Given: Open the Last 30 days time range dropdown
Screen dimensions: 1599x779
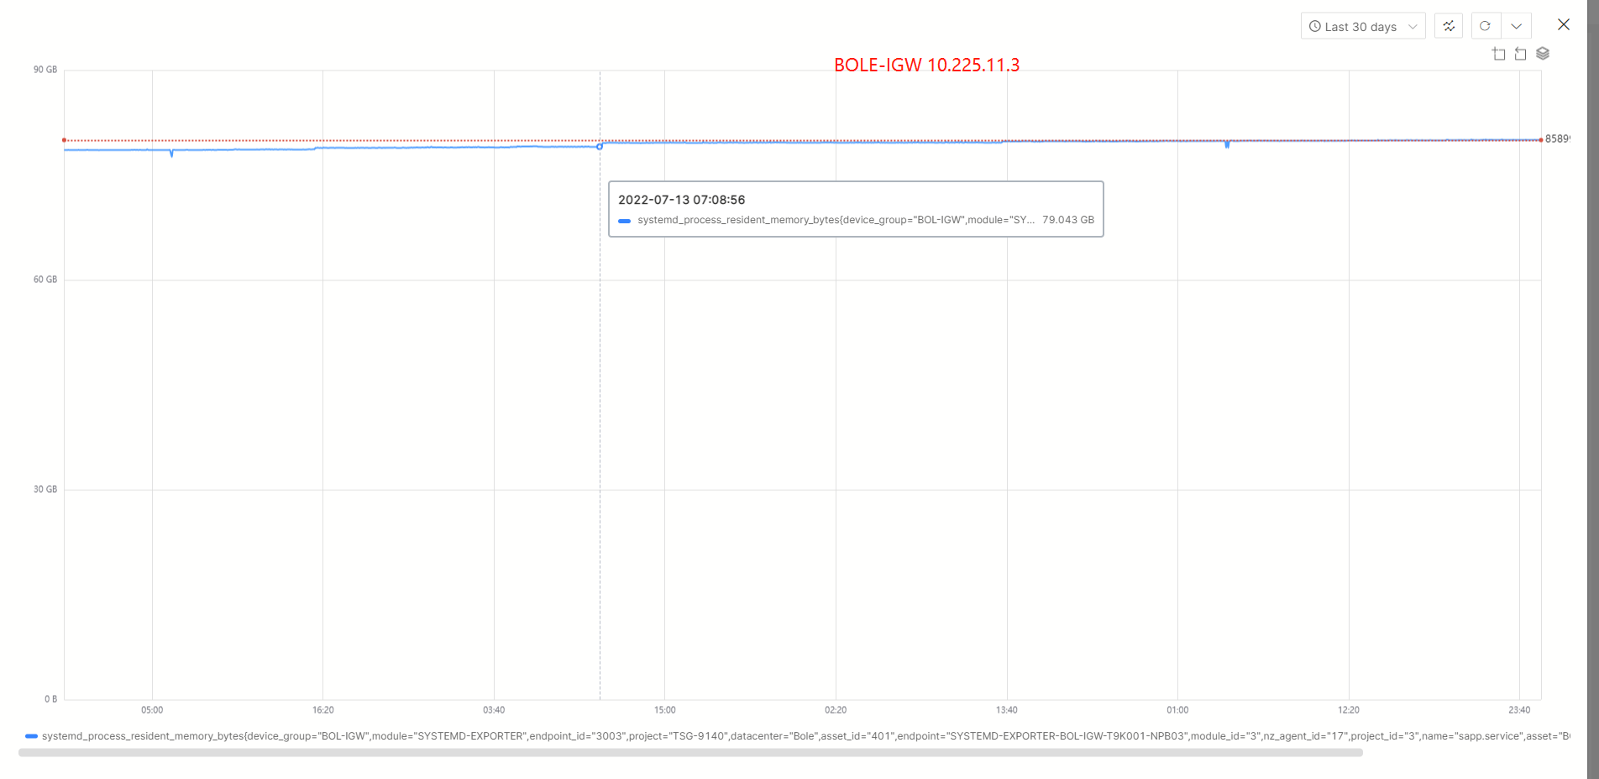Looking at the screenshot, I should [1362, 26].
